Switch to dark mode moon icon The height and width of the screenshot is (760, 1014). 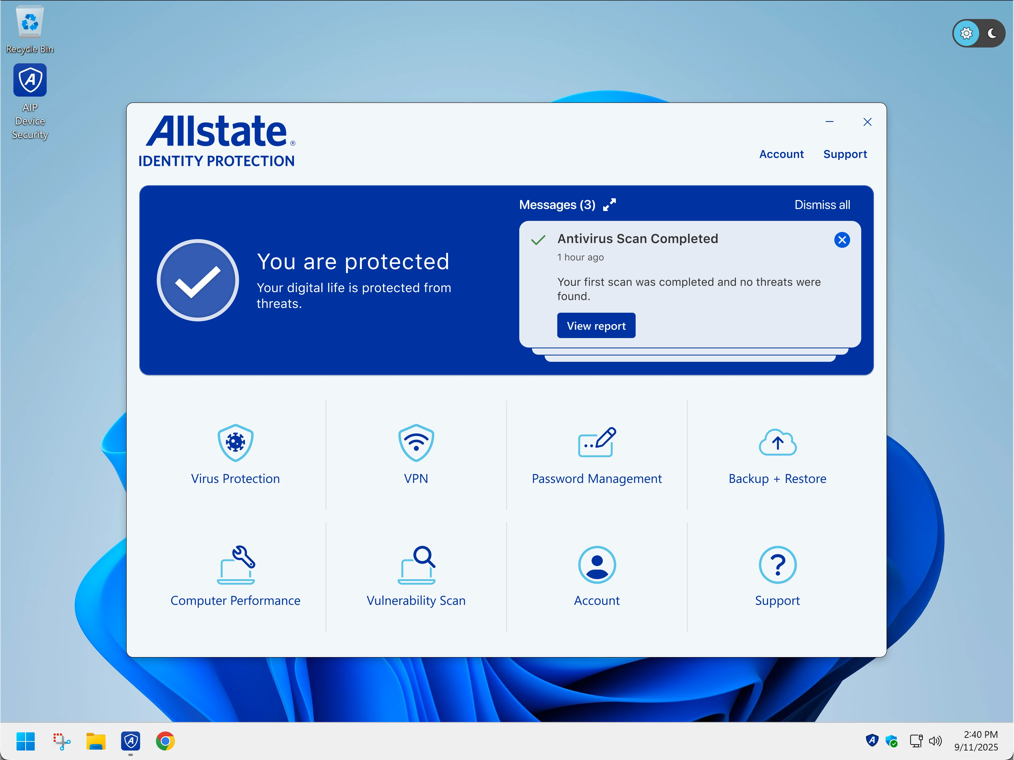992,34
